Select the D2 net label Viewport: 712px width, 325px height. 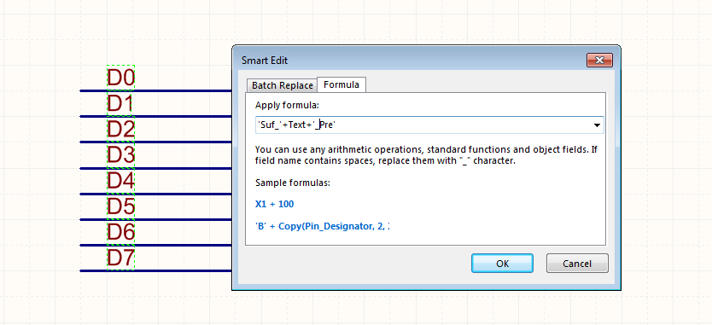click(120, 130)
